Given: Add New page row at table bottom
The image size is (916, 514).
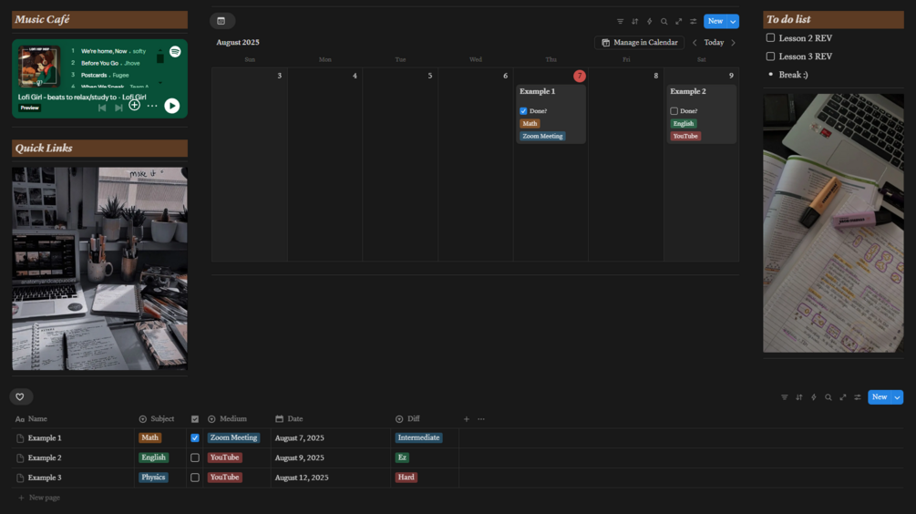Looking at the screenshot, I should pyautogui.click(x=39, y=498).
